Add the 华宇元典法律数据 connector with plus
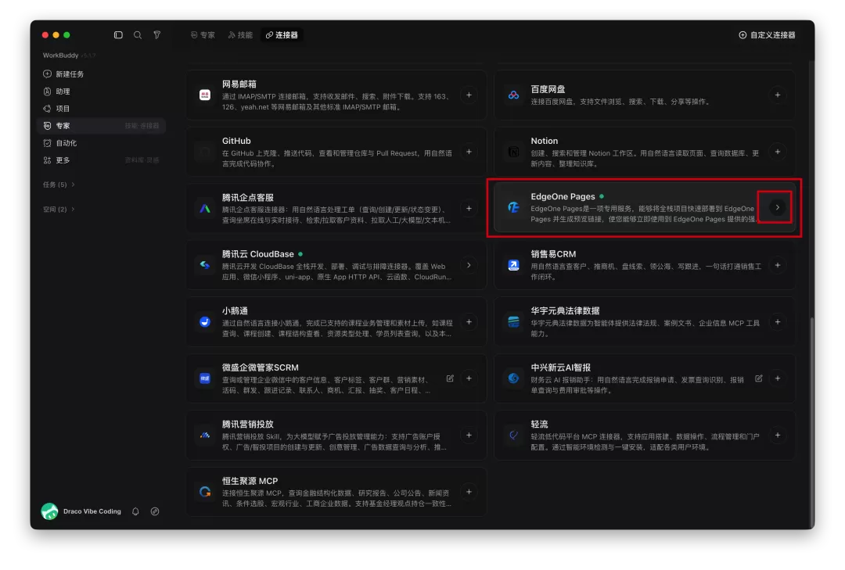Screen dimensions: 845x570 [x=777, y=322]
